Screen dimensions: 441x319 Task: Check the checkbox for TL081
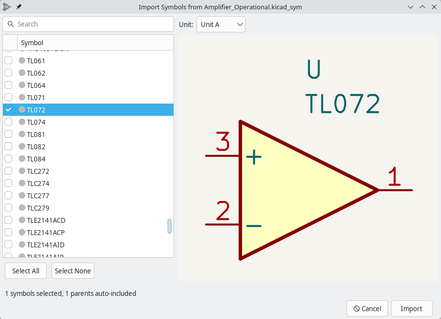8,134
